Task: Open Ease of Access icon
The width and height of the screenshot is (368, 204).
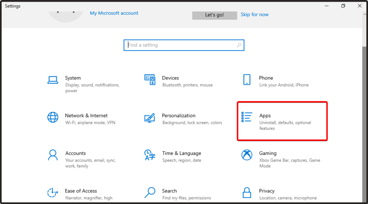Action: (53, 193)
